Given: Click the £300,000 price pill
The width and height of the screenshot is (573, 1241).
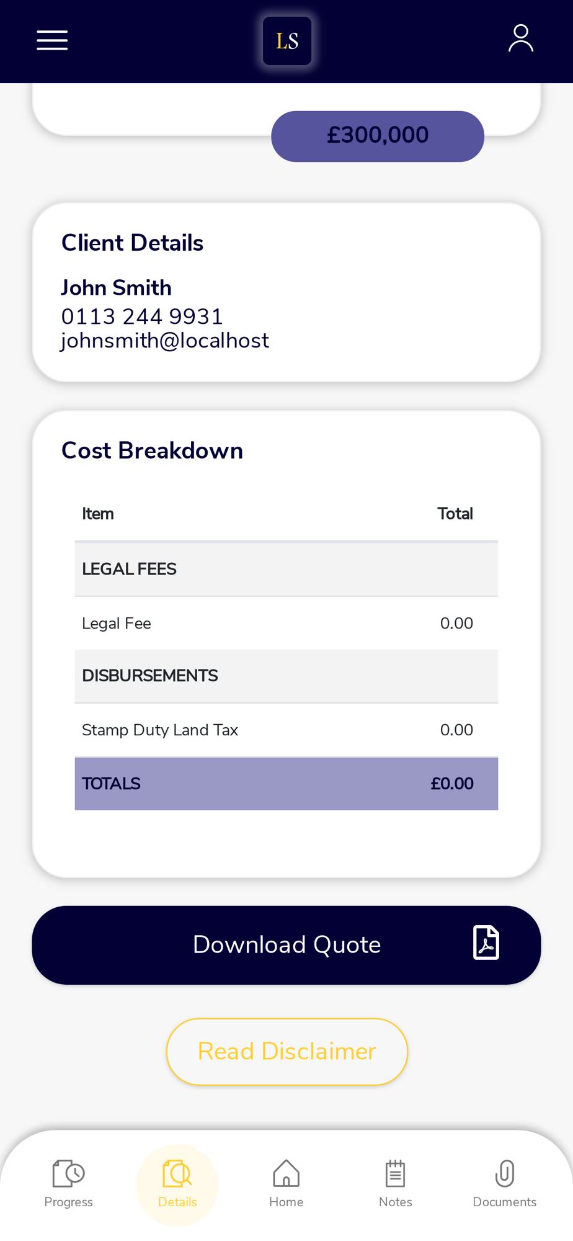Looking at the screenshot, I should click(x=378, y=136).
